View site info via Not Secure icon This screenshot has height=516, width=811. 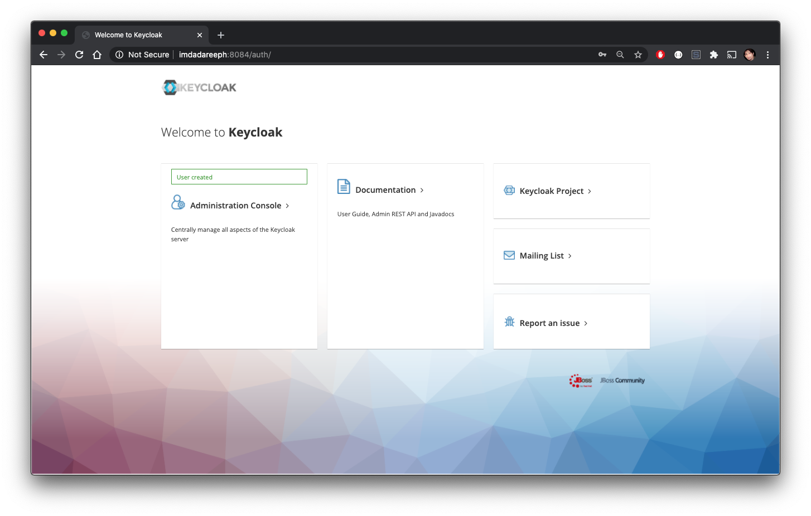coord(119,55)
